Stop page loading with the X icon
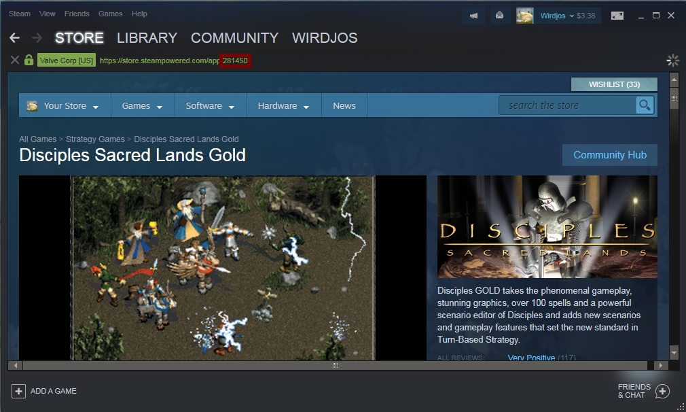Image resolution: width=686 pixels, height=412 pixels. click(15, 60)
